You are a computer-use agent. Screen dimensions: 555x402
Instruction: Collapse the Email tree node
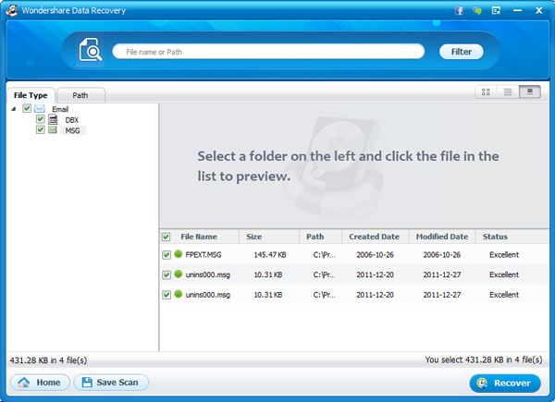(14, 109)
